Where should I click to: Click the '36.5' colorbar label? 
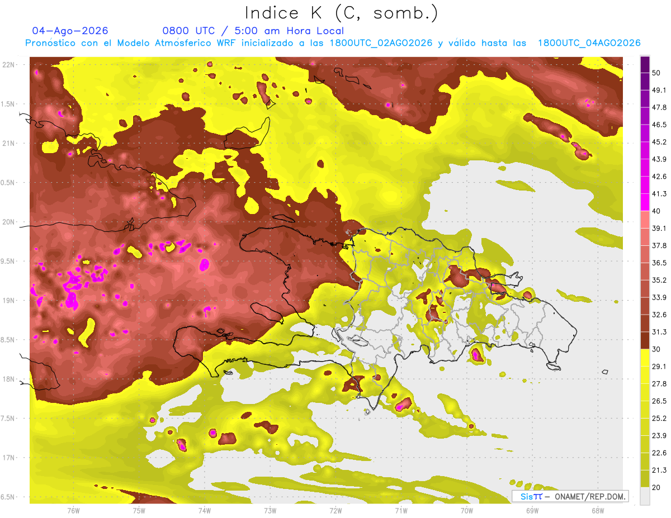[x=659, y=263]
